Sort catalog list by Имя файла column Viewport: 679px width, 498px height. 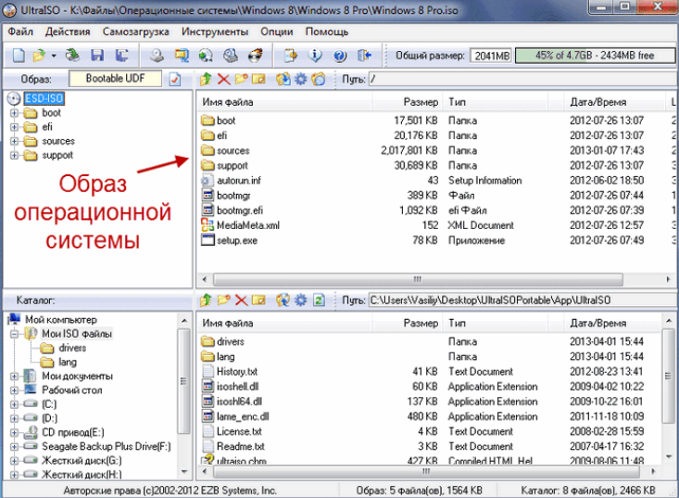click(x=284, y=323)
